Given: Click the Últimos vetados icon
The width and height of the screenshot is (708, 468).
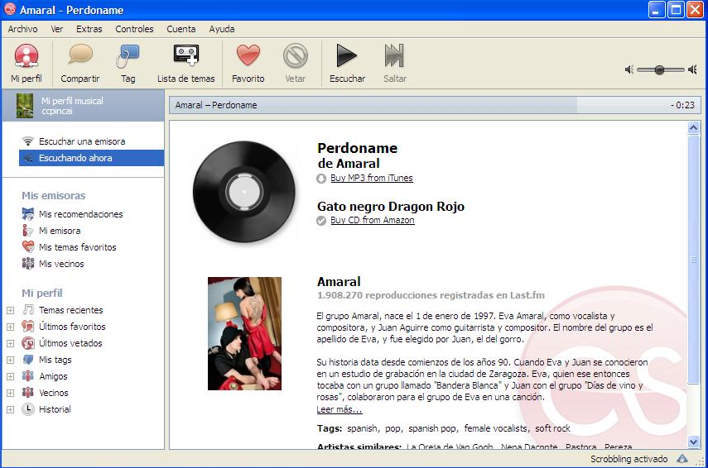Looking at the screenshot, I should (28, 343).
